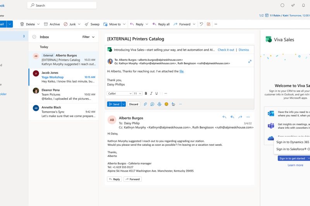310x206 pixels.
Task: Expand the Reply dropdown arrow
Action: [147, 24]
